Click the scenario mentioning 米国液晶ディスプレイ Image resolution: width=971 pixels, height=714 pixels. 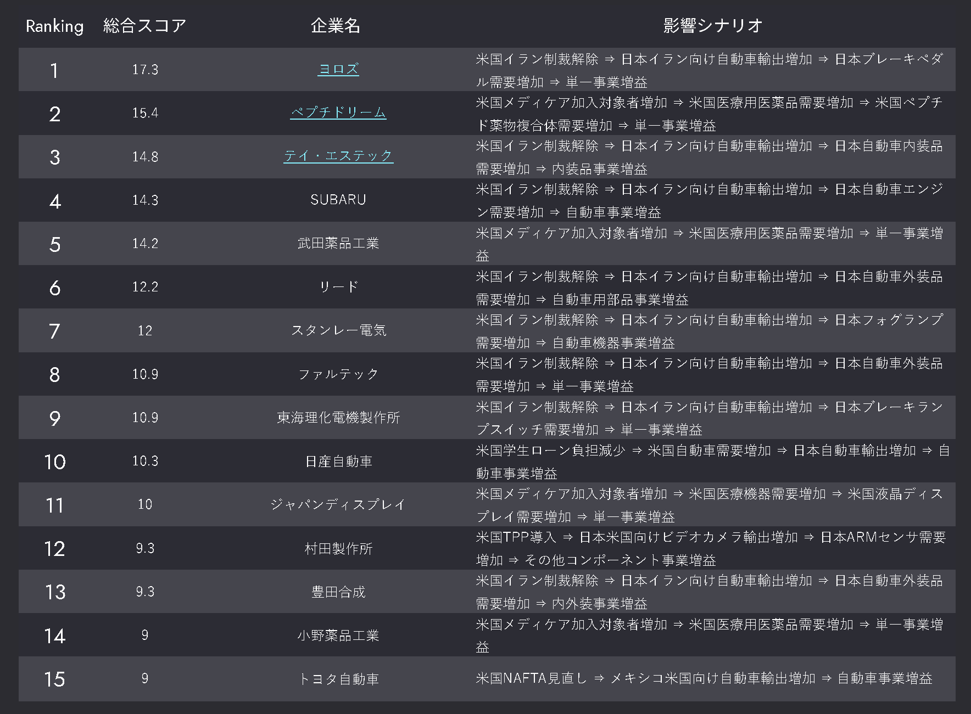pyautogui.click(x=709, y=505)
